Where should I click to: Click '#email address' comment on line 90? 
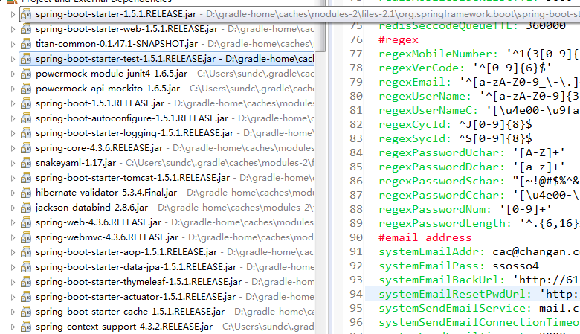pyautogui.click(x=425, y=237)
